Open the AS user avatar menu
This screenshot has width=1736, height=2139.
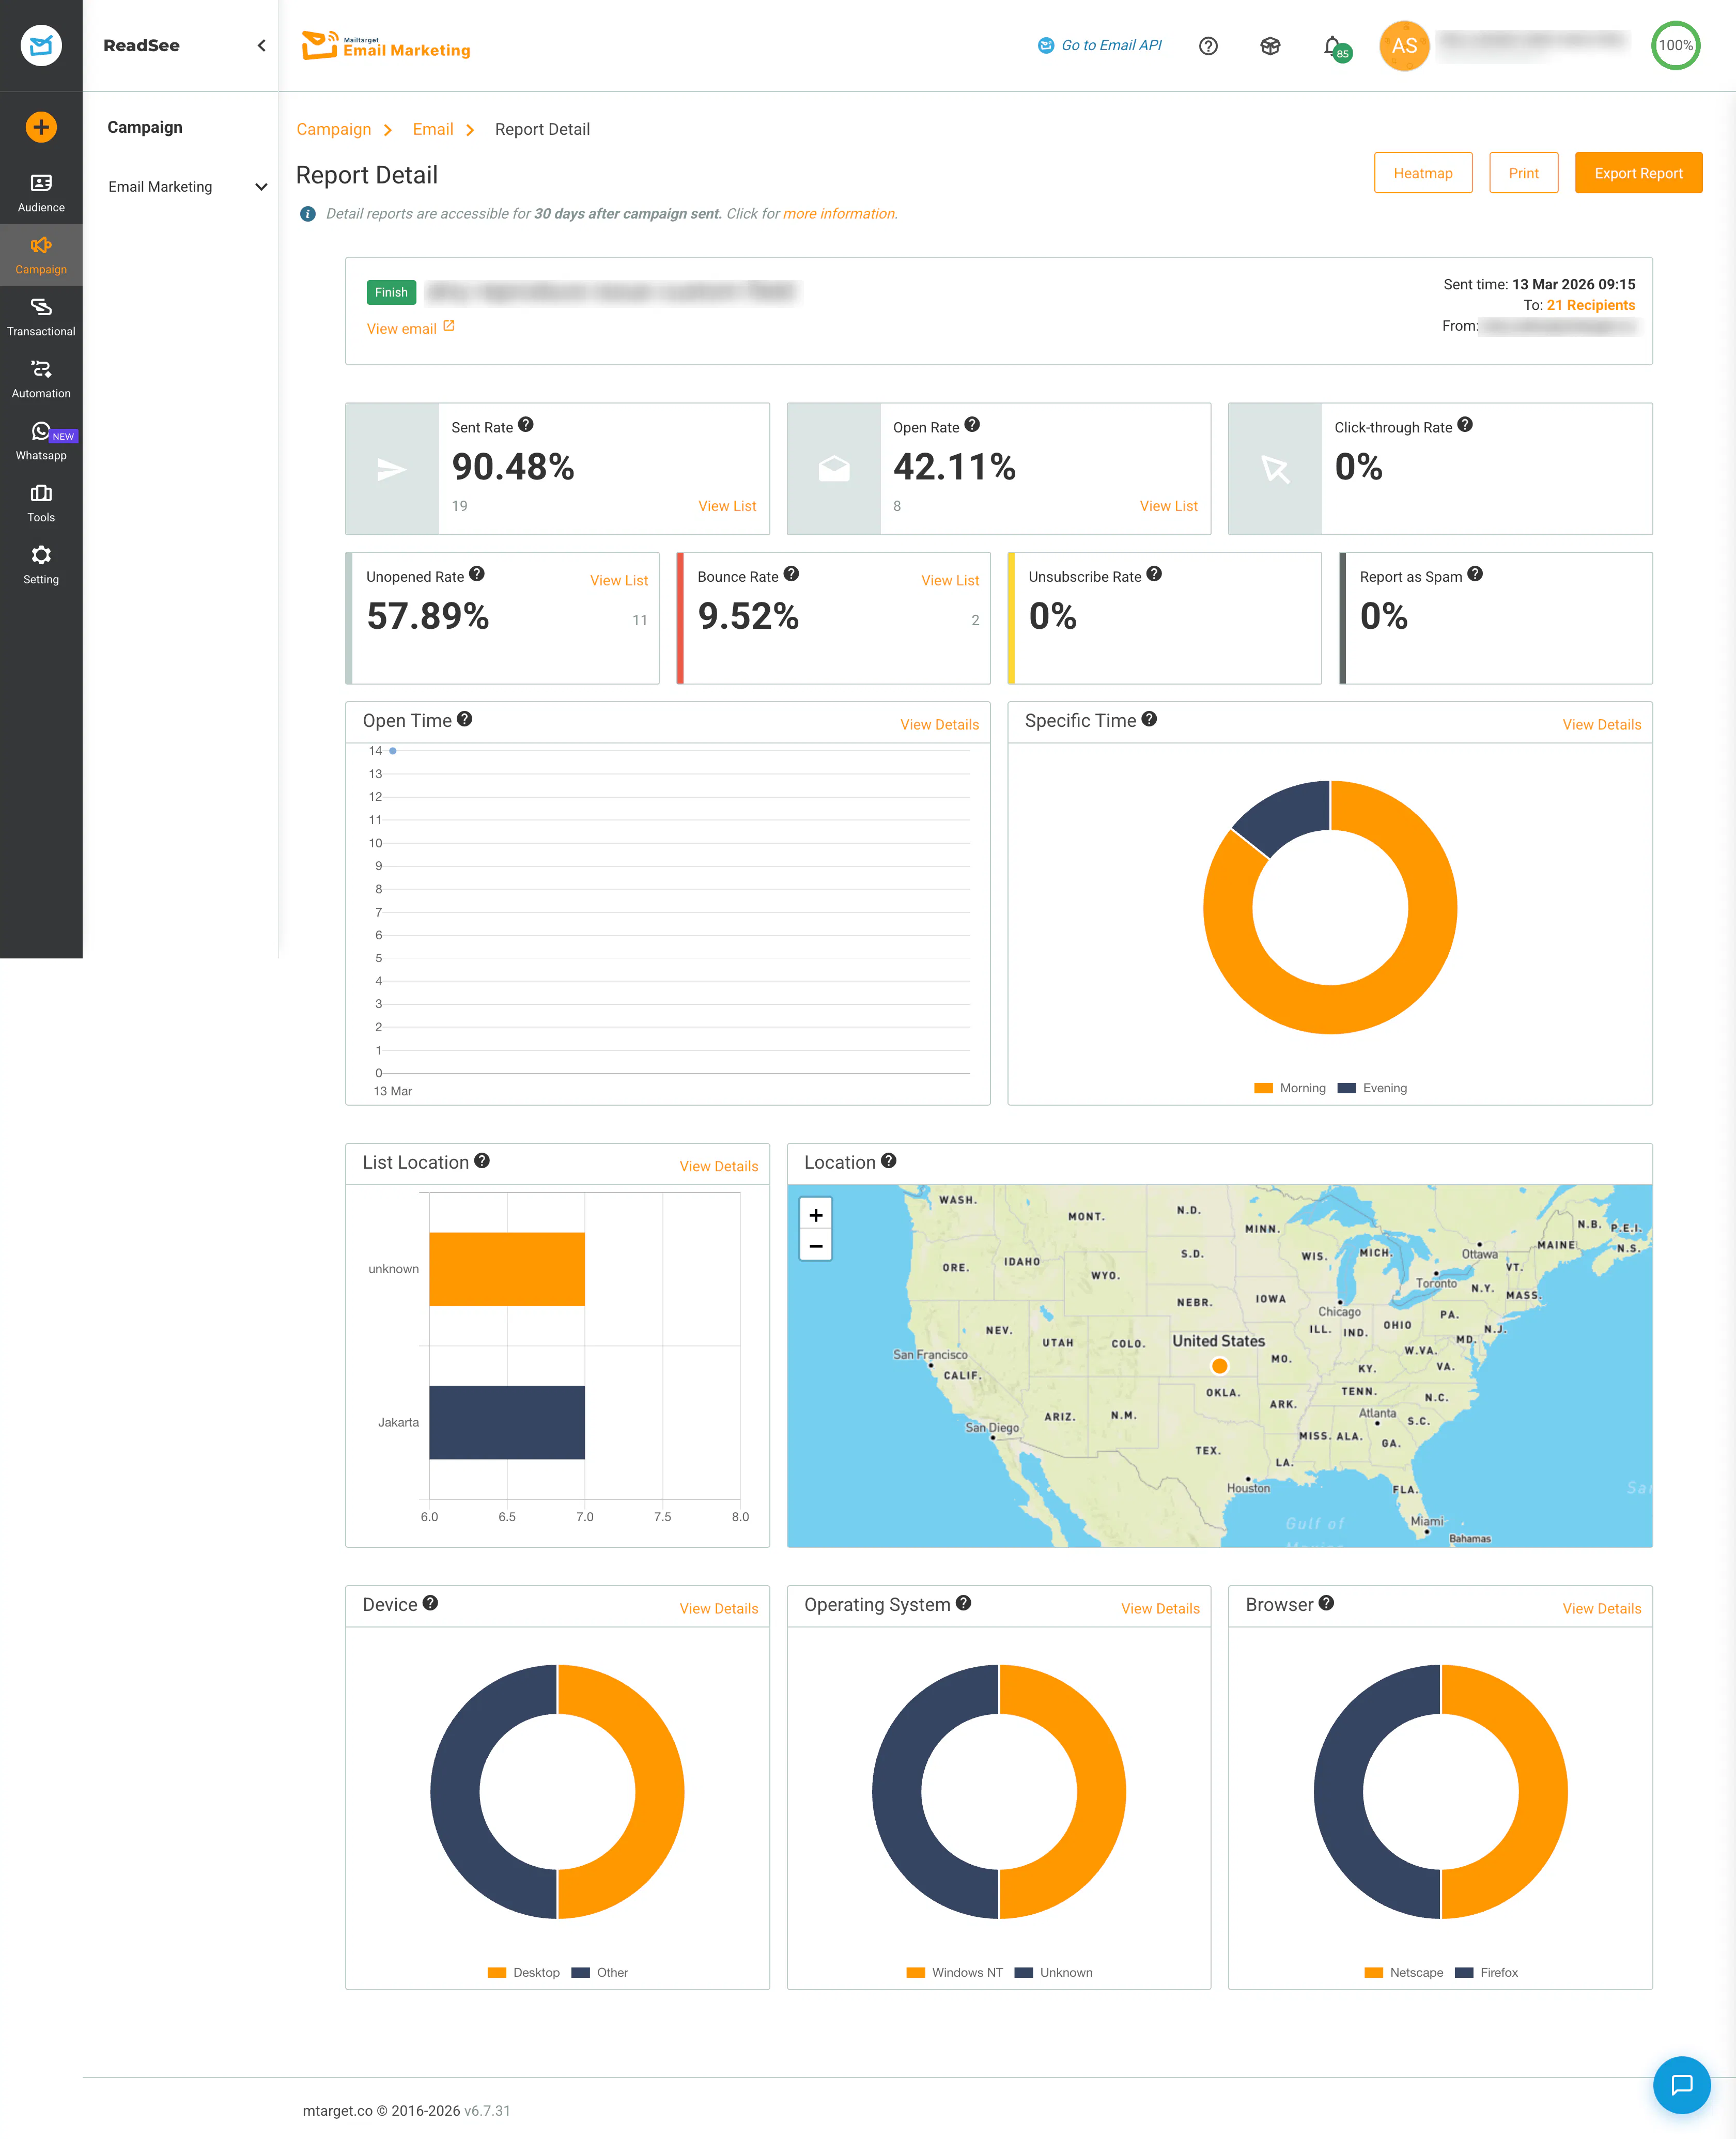(1404, 46)
